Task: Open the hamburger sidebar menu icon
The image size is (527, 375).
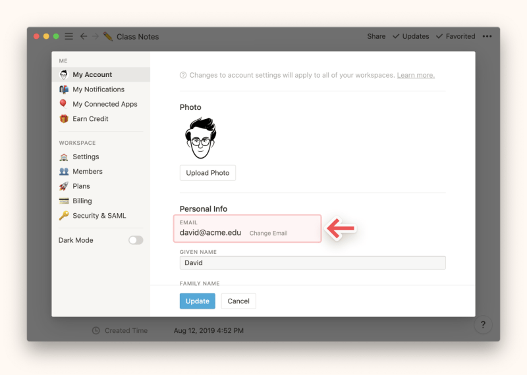Action: point(69,36)
